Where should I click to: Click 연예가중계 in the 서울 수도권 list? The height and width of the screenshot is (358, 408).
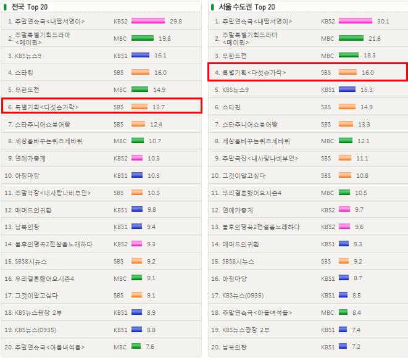[238, 210]
